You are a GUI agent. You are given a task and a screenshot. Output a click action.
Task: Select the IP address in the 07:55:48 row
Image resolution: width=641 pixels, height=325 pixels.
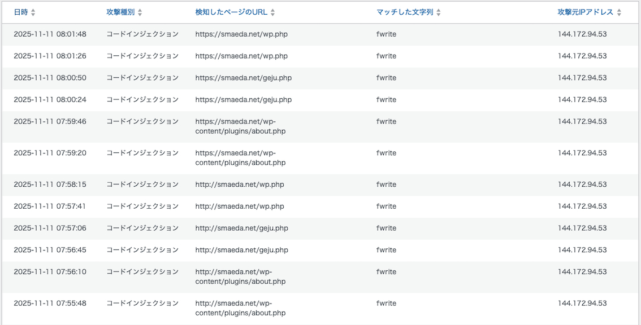(582, 304)
